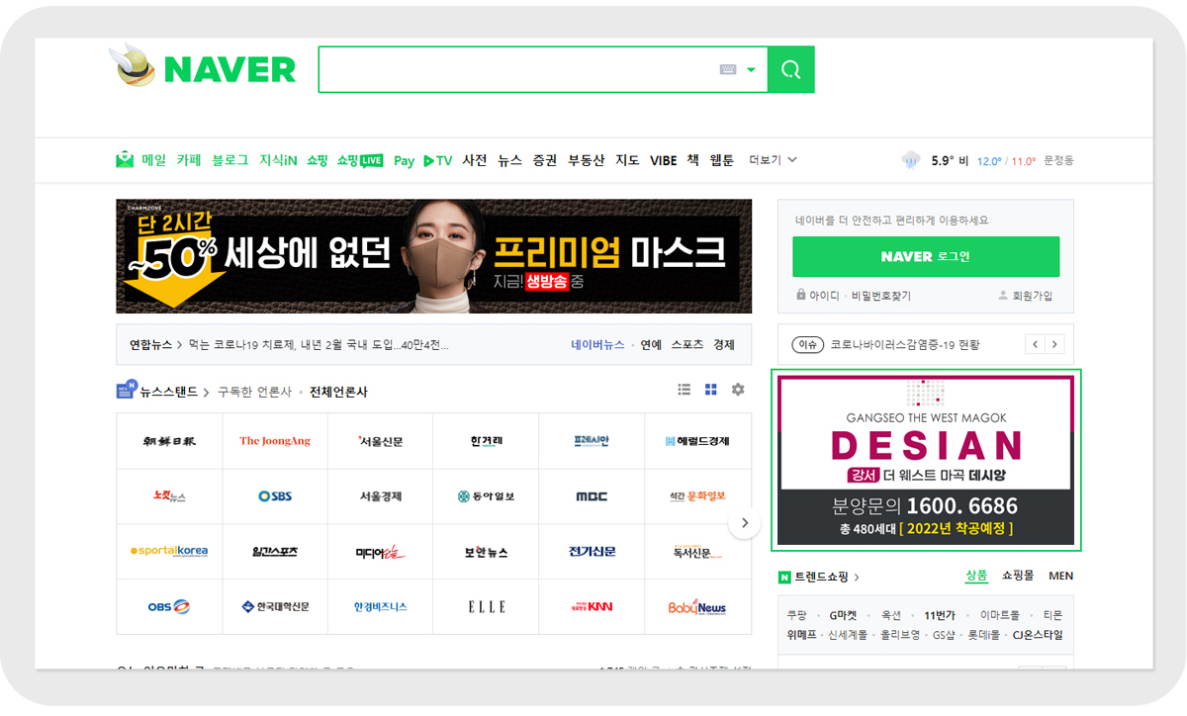The image size is (1187, 716).
Task: Open the ELLE press logo
Action: pos(487,606)
